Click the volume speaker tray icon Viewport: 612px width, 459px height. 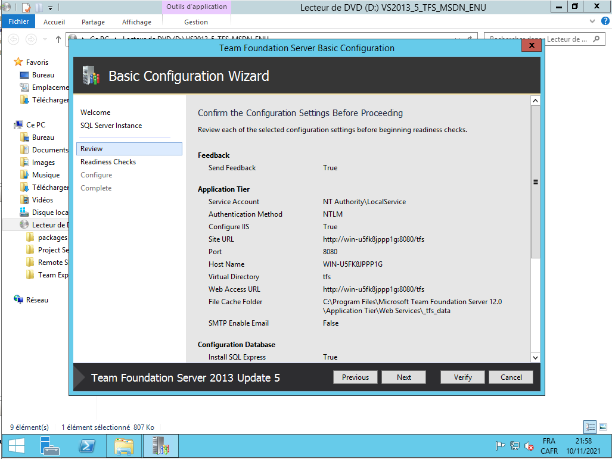tap(527, 446)
